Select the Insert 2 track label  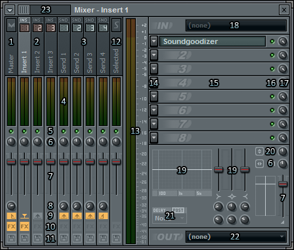tap(37, 62)
